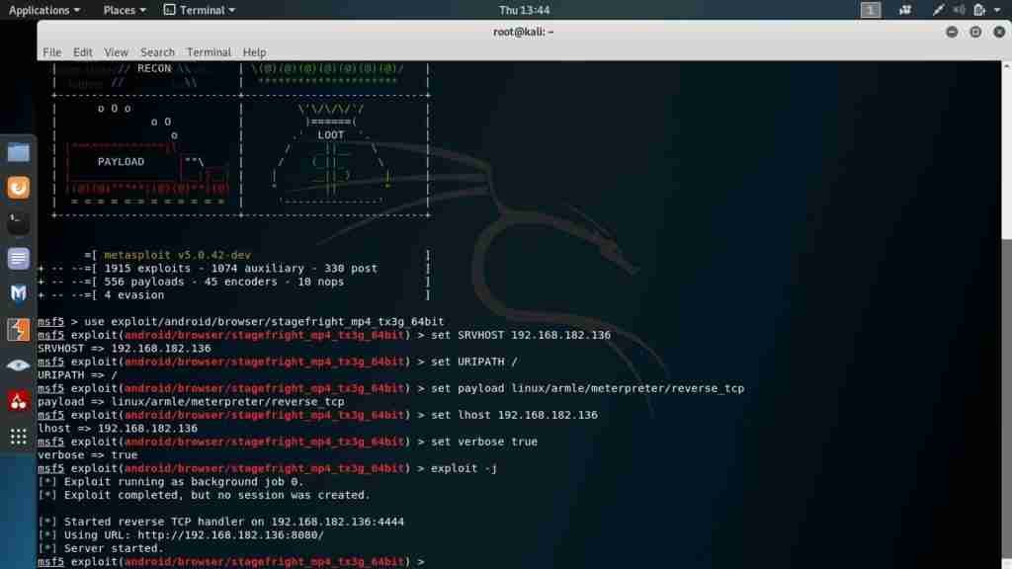Open the Places menu dropdown
1012x569 pixels.
click(125, 10)
